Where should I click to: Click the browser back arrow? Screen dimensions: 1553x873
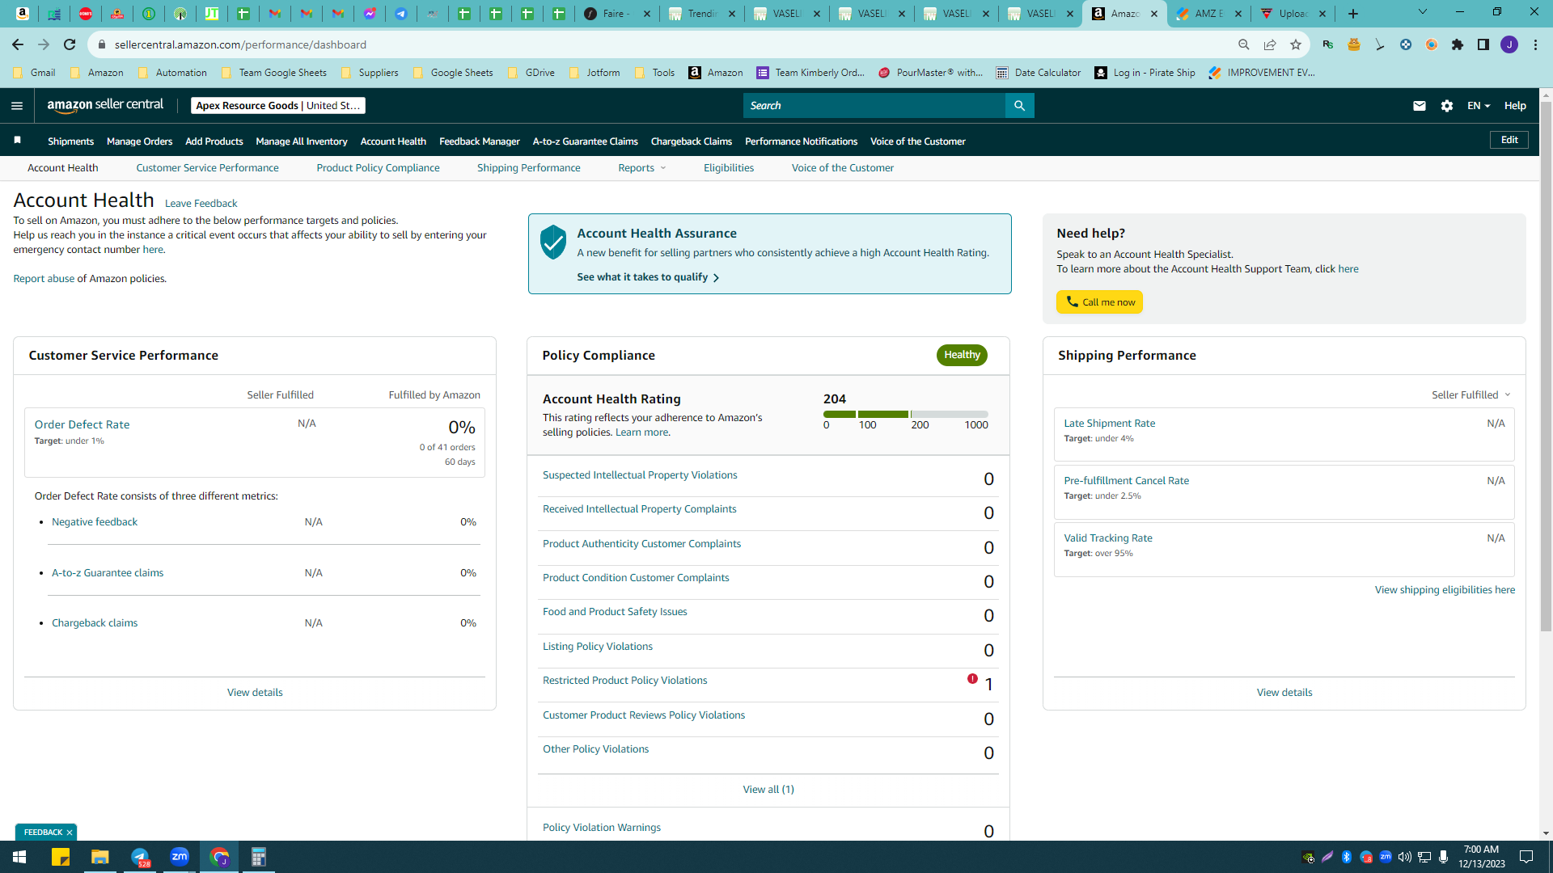[x=18, y=44]
